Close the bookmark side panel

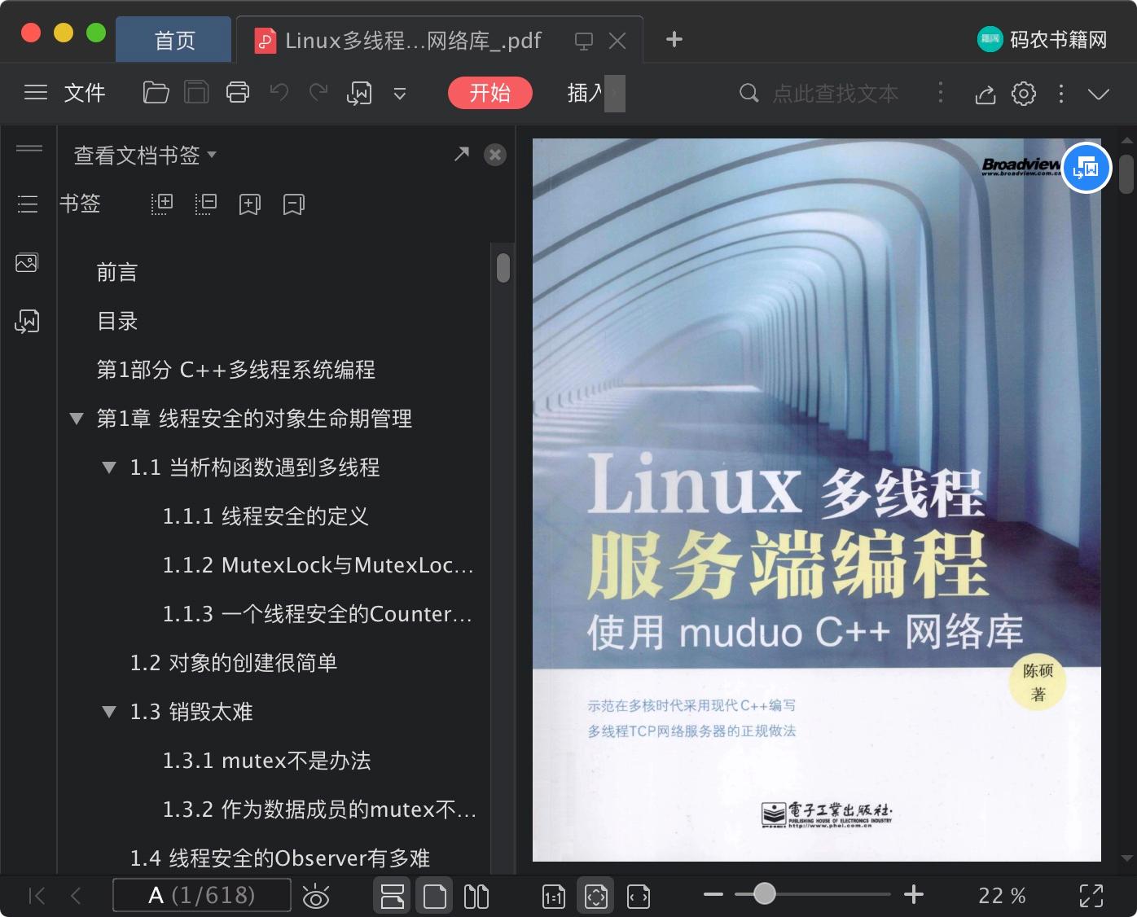tap(494, 155)
